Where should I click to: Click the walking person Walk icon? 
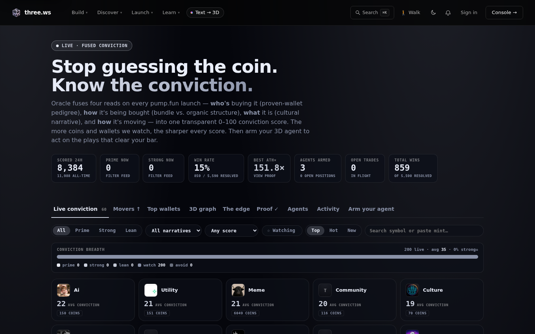(403, 13)
